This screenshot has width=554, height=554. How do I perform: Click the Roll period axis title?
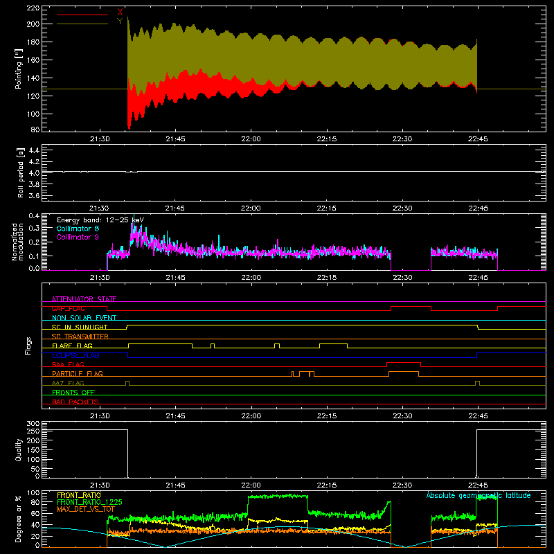(21, 172)
